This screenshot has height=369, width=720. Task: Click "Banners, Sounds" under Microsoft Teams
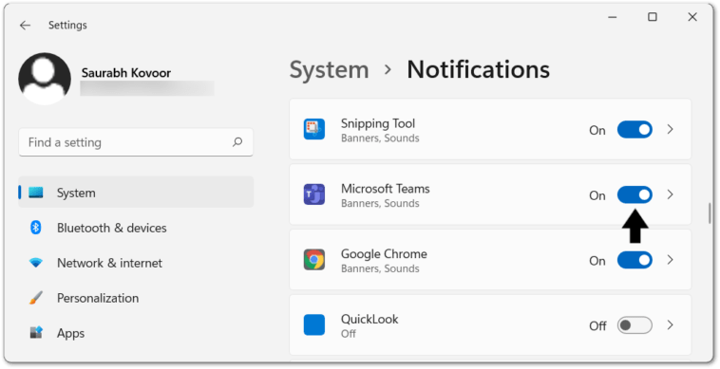coord(380,203)
